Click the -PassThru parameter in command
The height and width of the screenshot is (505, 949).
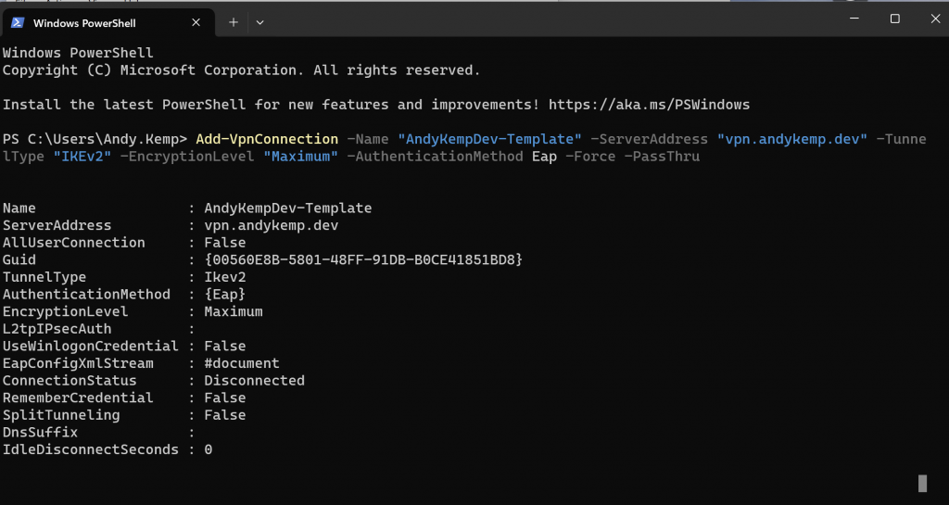(662, 156)
